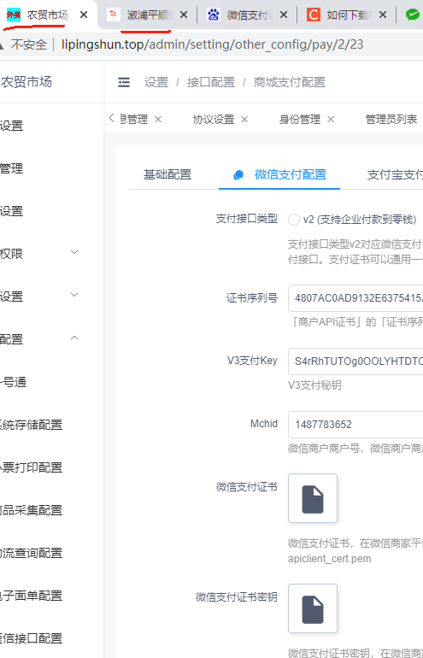Switch to the 微信支付 browser tab

point(250,15)
